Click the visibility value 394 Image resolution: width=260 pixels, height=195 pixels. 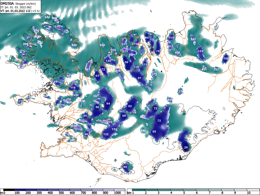tap(25, 44)
